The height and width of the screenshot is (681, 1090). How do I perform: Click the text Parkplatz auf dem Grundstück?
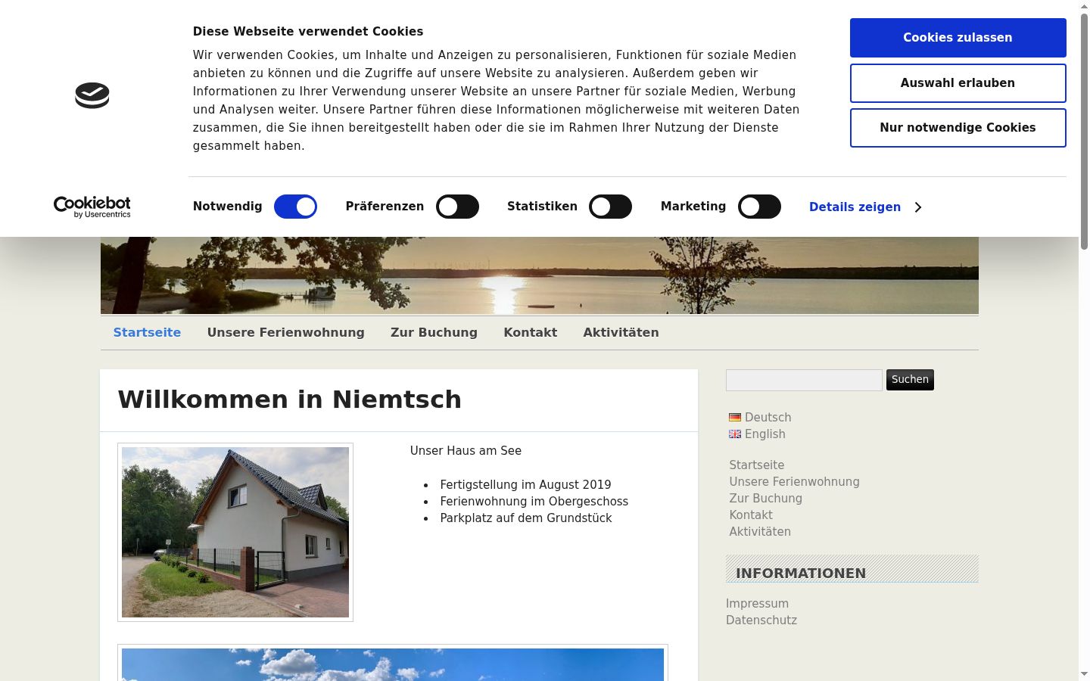tap(525, 518)
